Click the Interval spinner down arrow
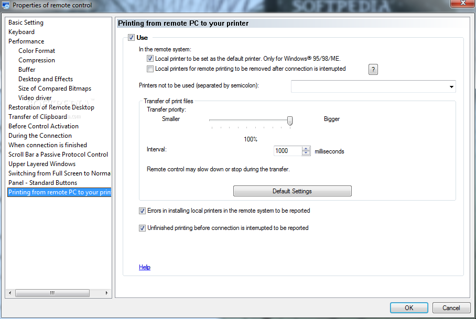This screenshot has width=476, height=319. tap(306, 153)
